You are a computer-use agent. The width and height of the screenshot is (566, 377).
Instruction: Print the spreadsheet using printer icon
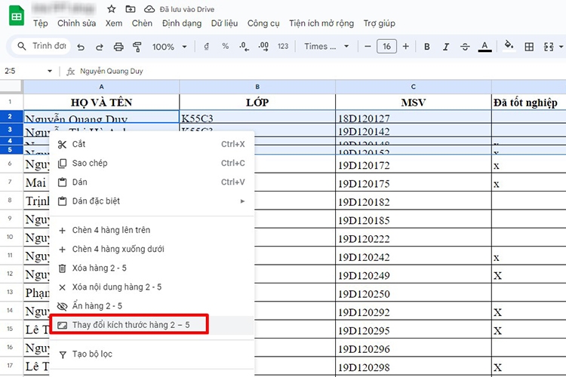point(118,47)
